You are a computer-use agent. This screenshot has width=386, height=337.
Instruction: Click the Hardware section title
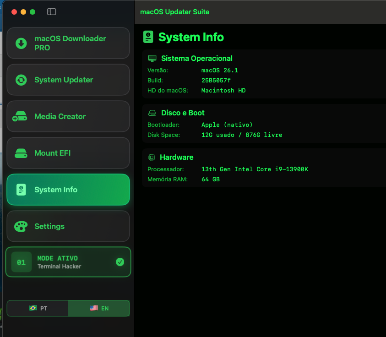pos(176,158)
